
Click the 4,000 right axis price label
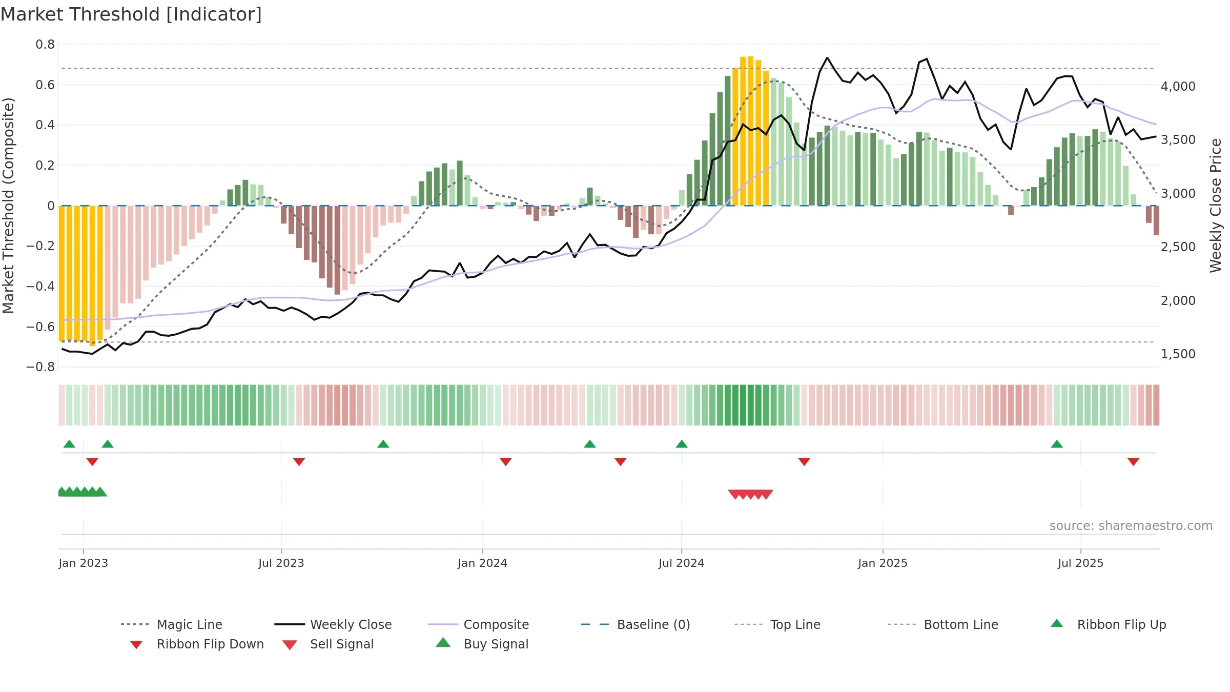coord(1178,86)
